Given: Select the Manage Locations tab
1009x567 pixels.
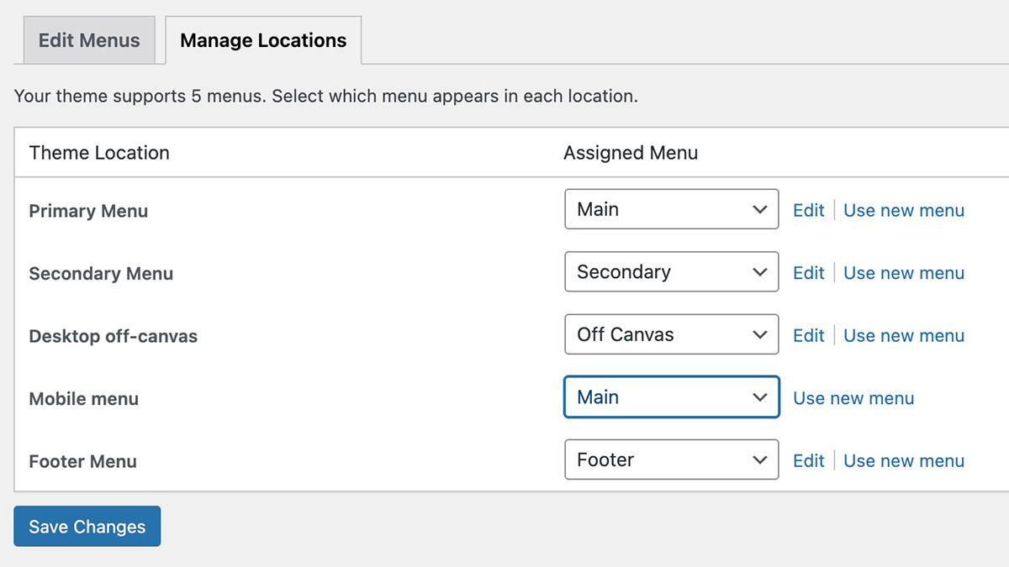Looking at the screenshot, I should (263, 40).
